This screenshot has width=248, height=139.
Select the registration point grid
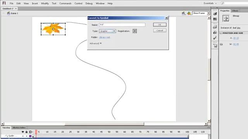point(135,31)
